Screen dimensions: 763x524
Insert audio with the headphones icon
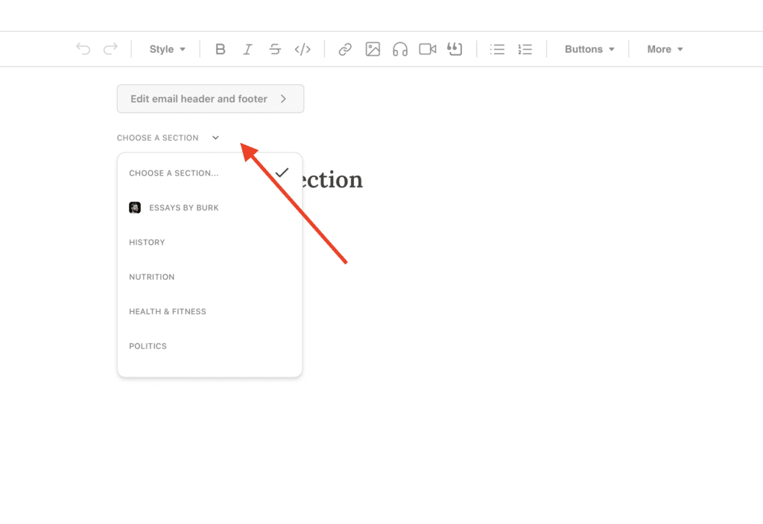tap(400, 48)
